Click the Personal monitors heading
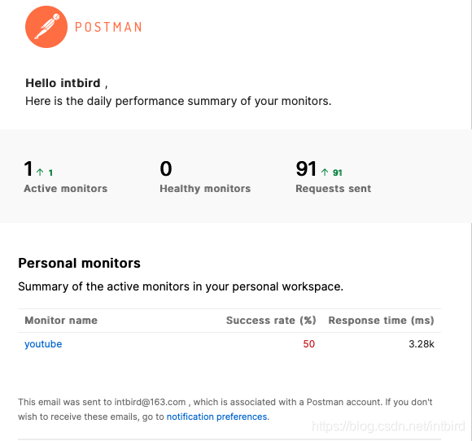Viewport: 472px width, 441px height. click(x=79, y=263)
